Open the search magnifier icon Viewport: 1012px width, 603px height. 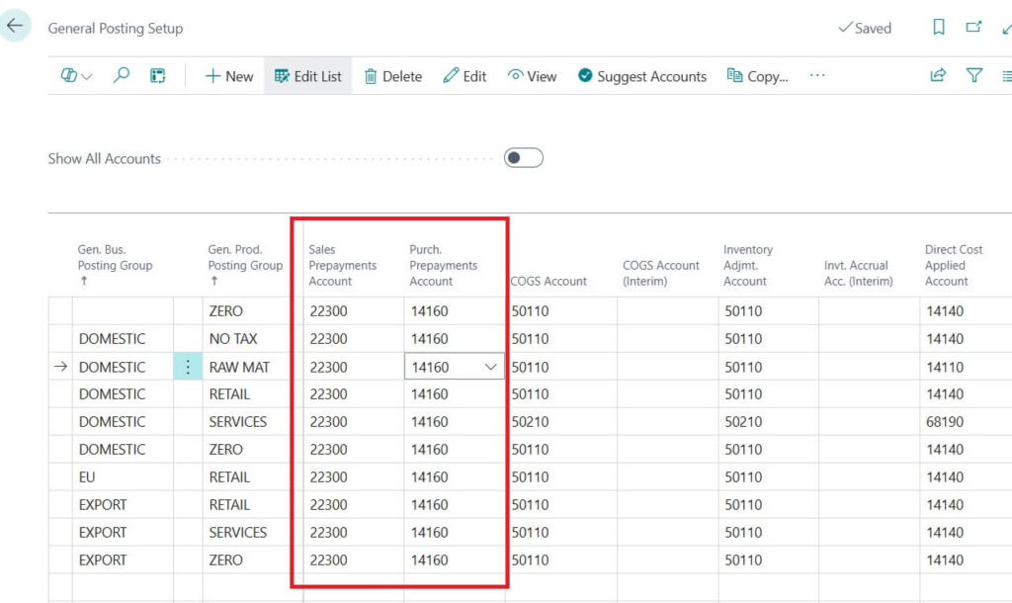(122, 76)
